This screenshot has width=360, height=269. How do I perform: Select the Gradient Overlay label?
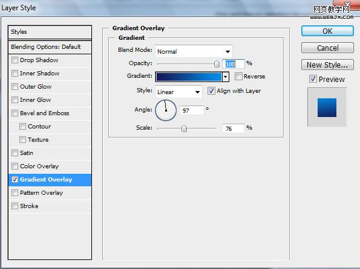[x=46, y=180]
